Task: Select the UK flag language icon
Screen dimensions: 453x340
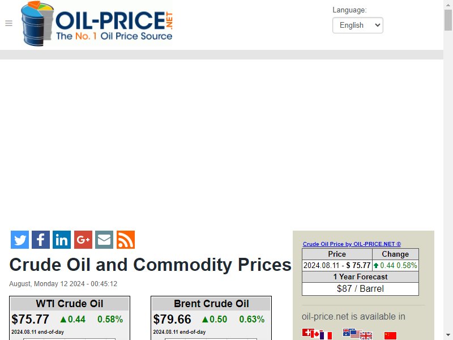Action: (x=366, y=335)
